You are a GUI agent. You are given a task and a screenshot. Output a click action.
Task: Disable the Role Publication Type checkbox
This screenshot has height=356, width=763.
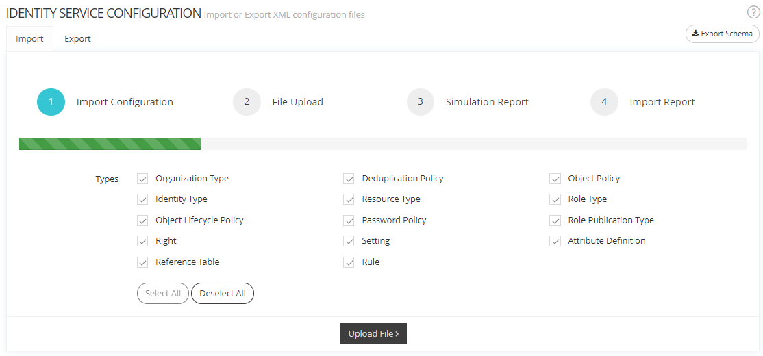(555, 220)
